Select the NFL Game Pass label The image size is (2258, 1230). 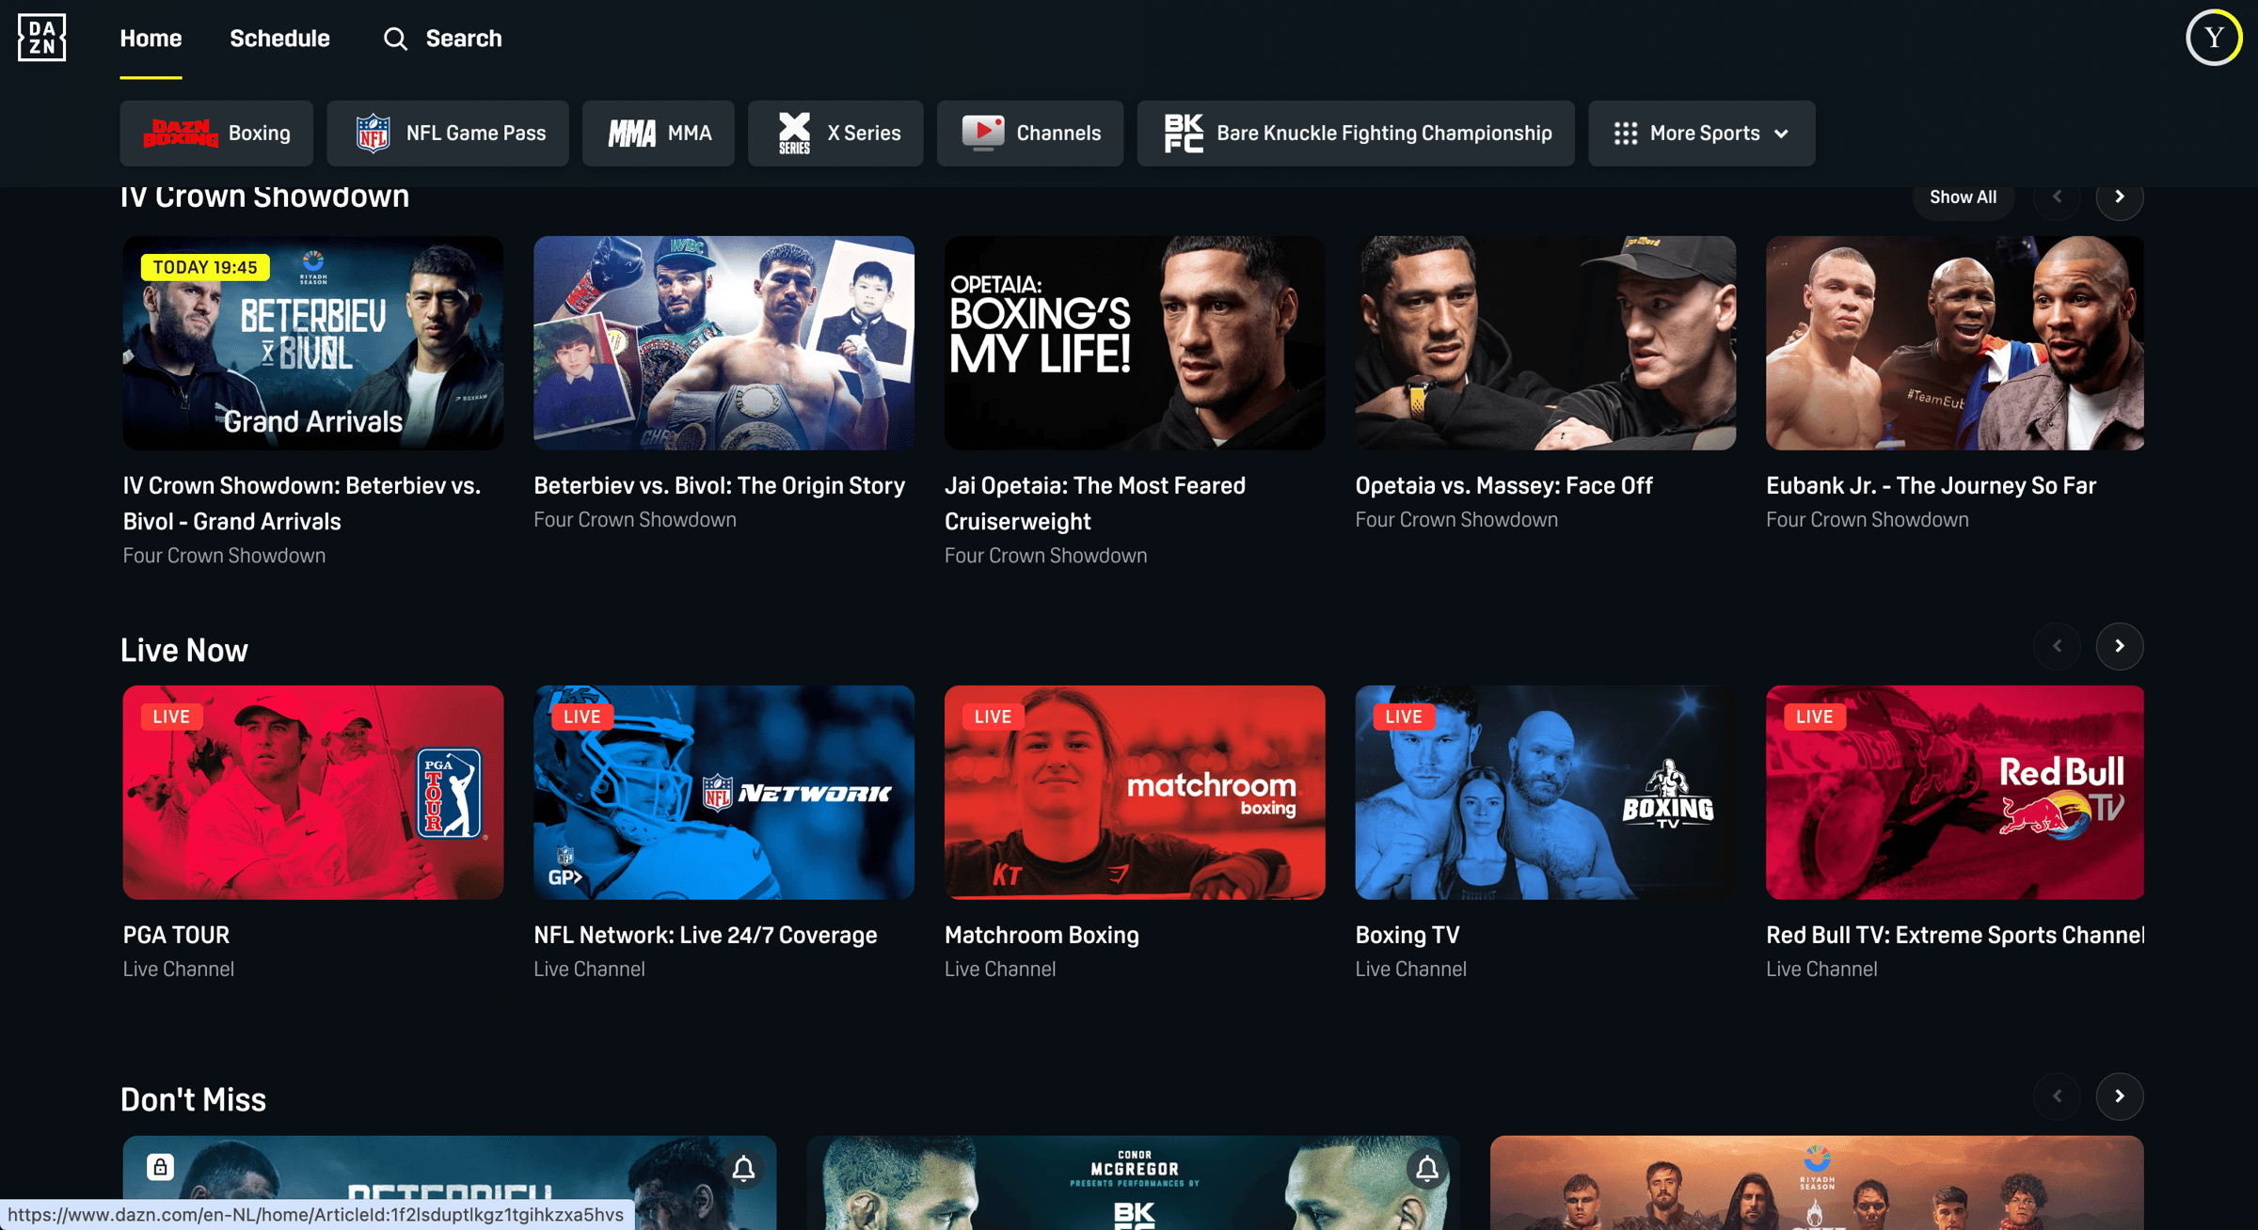475,134
